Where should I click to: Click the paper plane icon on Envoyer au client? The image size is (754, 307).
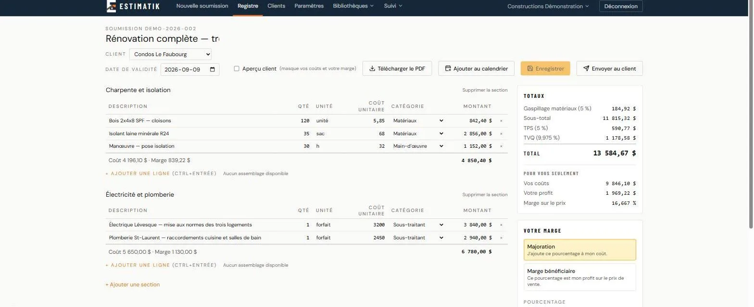tap(586, 69)
